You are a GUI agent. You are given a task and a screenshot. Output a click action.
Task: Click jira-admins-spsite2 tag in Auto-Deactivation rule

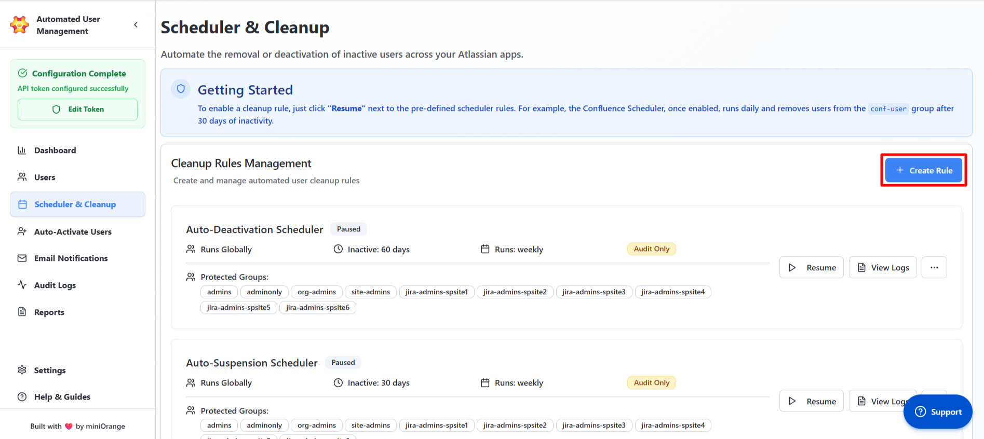[515, 292]
